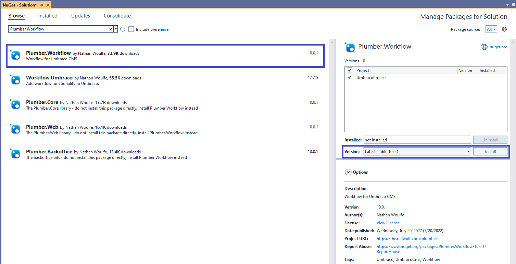Screen dimensions: 516x264
Task: Clear search text with the X icon
Action: (x=111, y=29)
